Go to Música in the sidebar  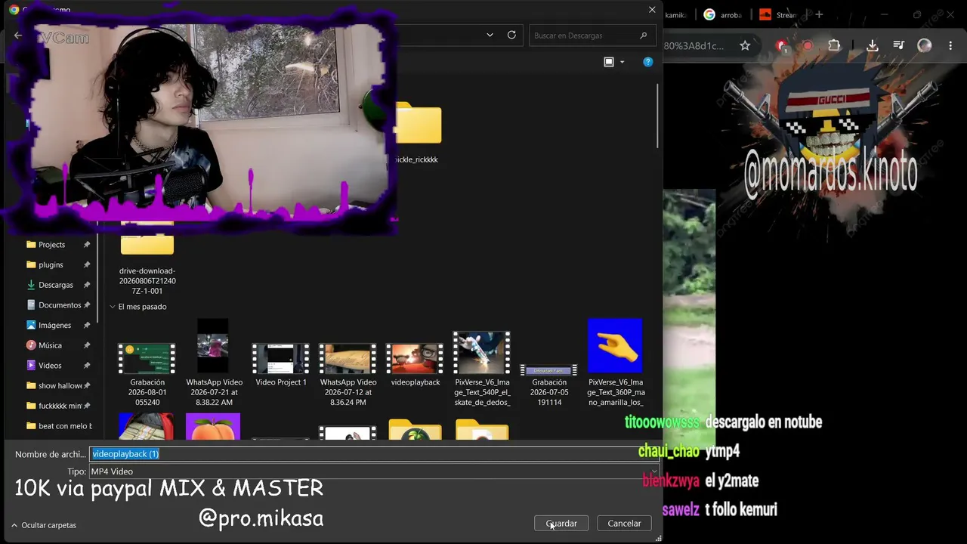coord(50,345)
